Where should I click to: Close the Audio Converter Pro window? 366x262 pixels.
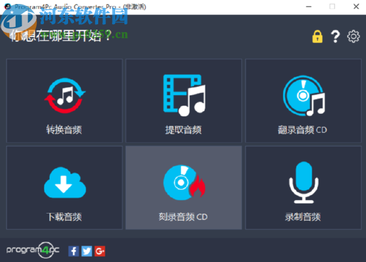coord(356,7)
